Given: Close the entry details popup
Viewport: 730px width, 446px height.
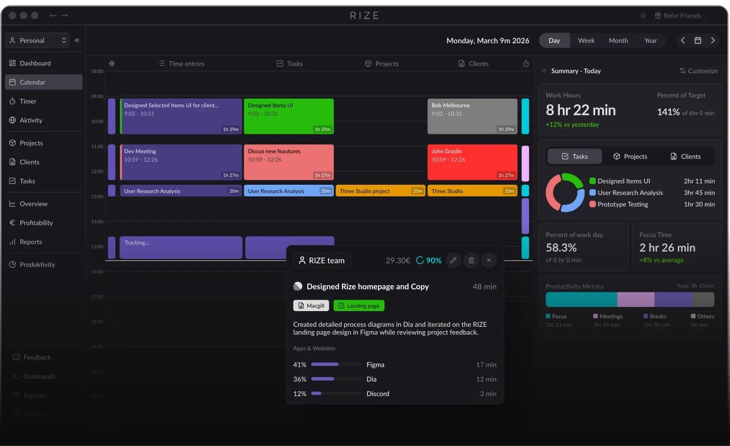Looking at the screenshot, I should (489, 260).
